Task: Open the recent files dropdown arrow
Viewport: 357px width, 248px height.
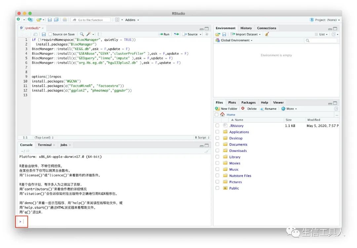Action: (44, 20)
